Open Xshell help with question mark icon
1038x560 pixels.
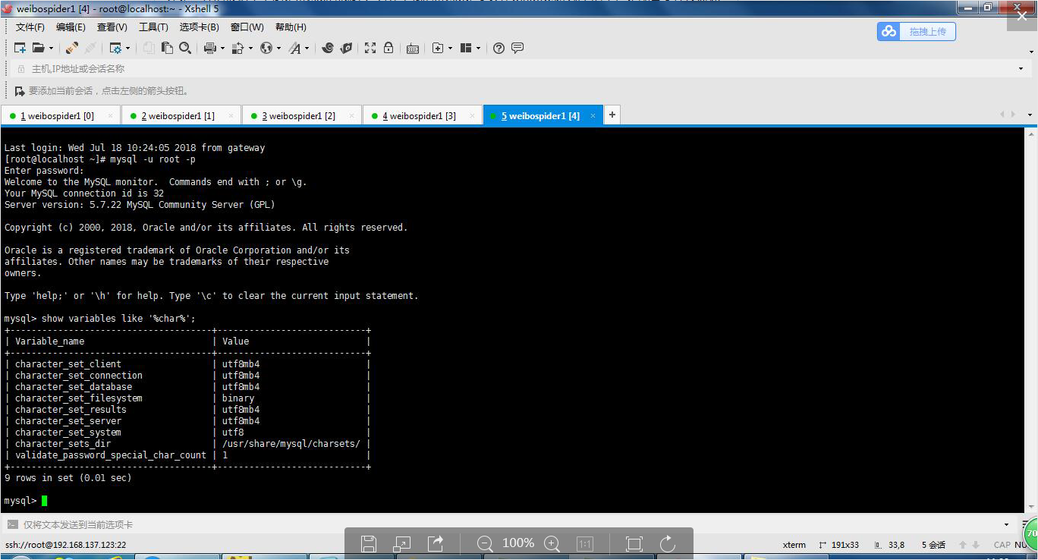(499, 48)
